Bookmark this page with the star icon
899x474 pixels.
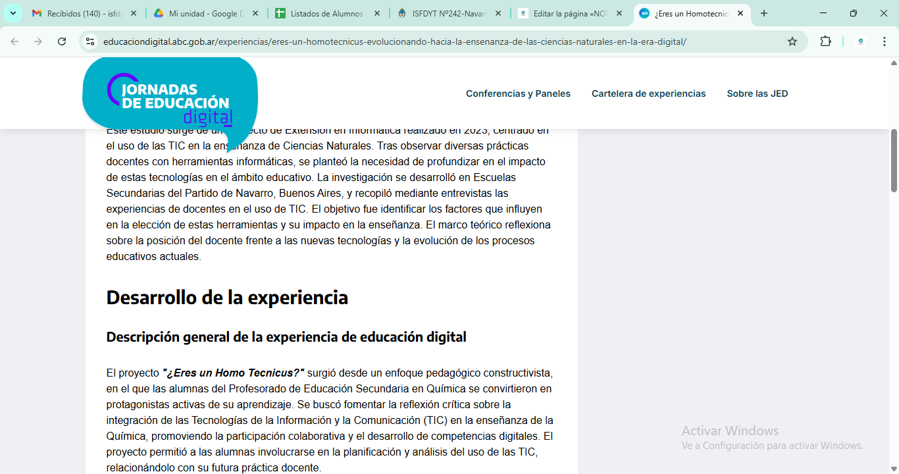pyautogui.click(x=792, y=41)
